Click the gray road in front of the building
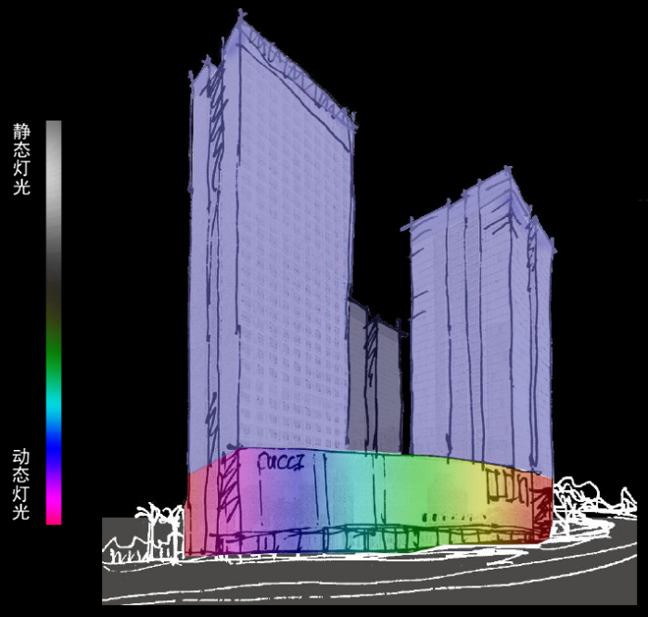Image resolution: width=648 pixels, height=617 pixels. (x=371, y=585)
